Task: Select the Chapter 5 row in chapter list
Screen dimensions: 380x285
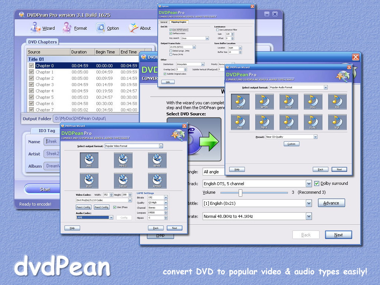Action: (83, 97)
